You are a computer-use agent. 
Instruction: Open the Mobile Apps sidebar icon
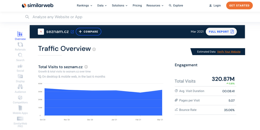20,108
